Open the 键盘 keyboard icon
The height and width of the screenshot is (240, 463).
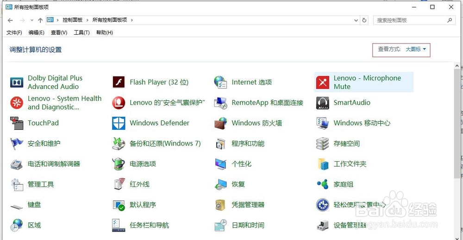[17, 206]
